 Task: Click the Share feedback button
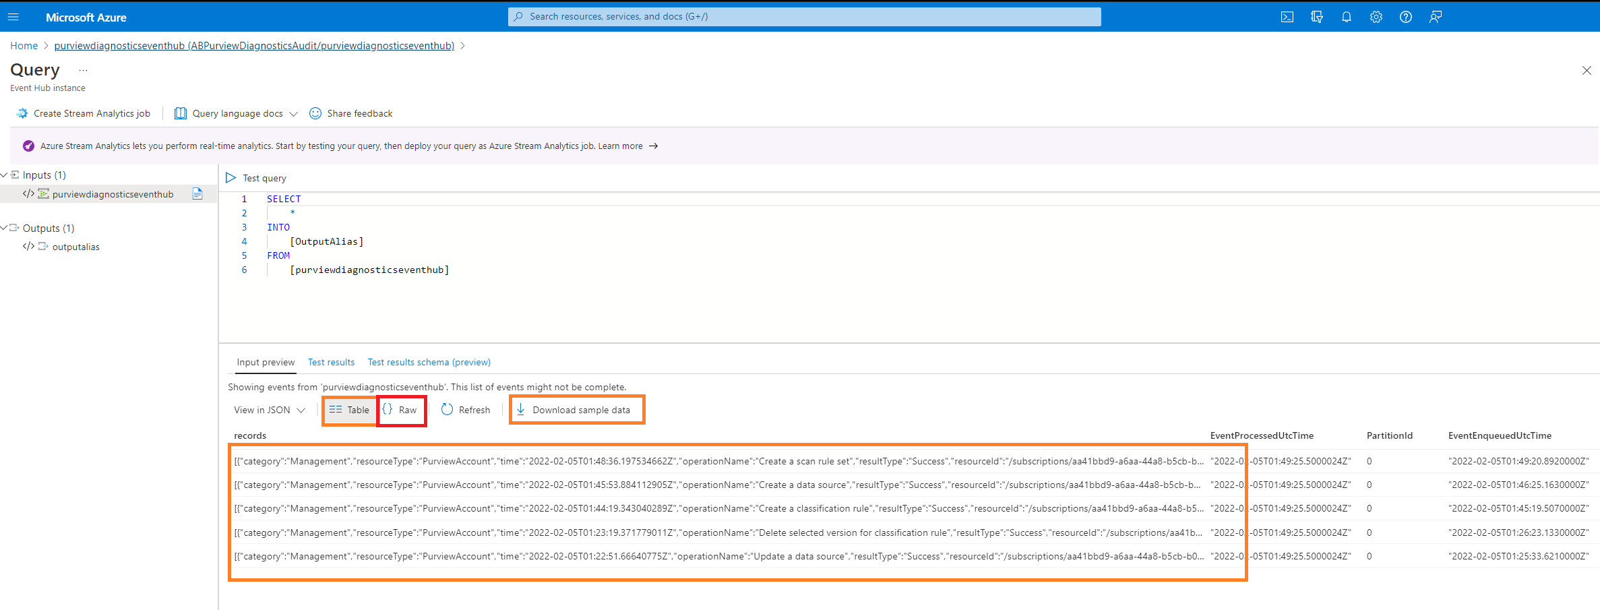coord(351,113)
